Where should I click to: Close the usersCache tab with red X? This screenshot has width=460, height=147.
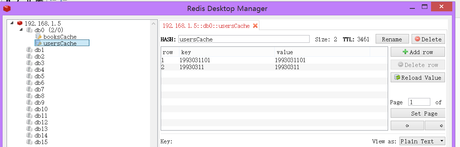click(x=255, y=26)
